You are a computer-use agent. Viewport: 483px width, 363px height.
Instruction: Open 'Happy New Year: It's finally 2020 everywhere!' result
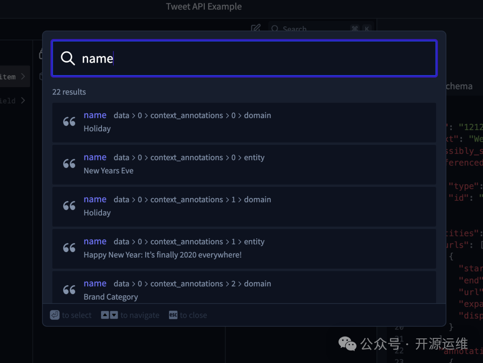coord(244,249)
